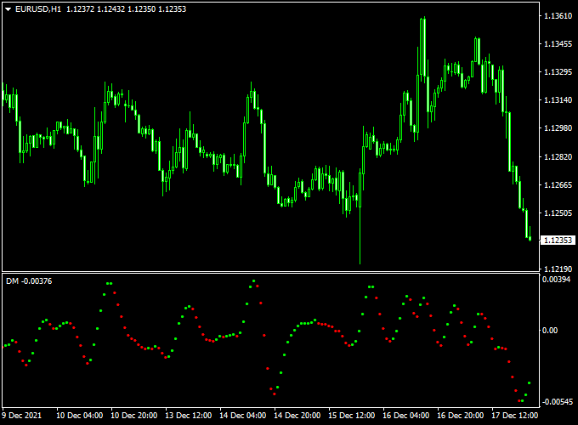
Task: Select the 13 Dec 12:00 time label
Action: tap(189, 416)
